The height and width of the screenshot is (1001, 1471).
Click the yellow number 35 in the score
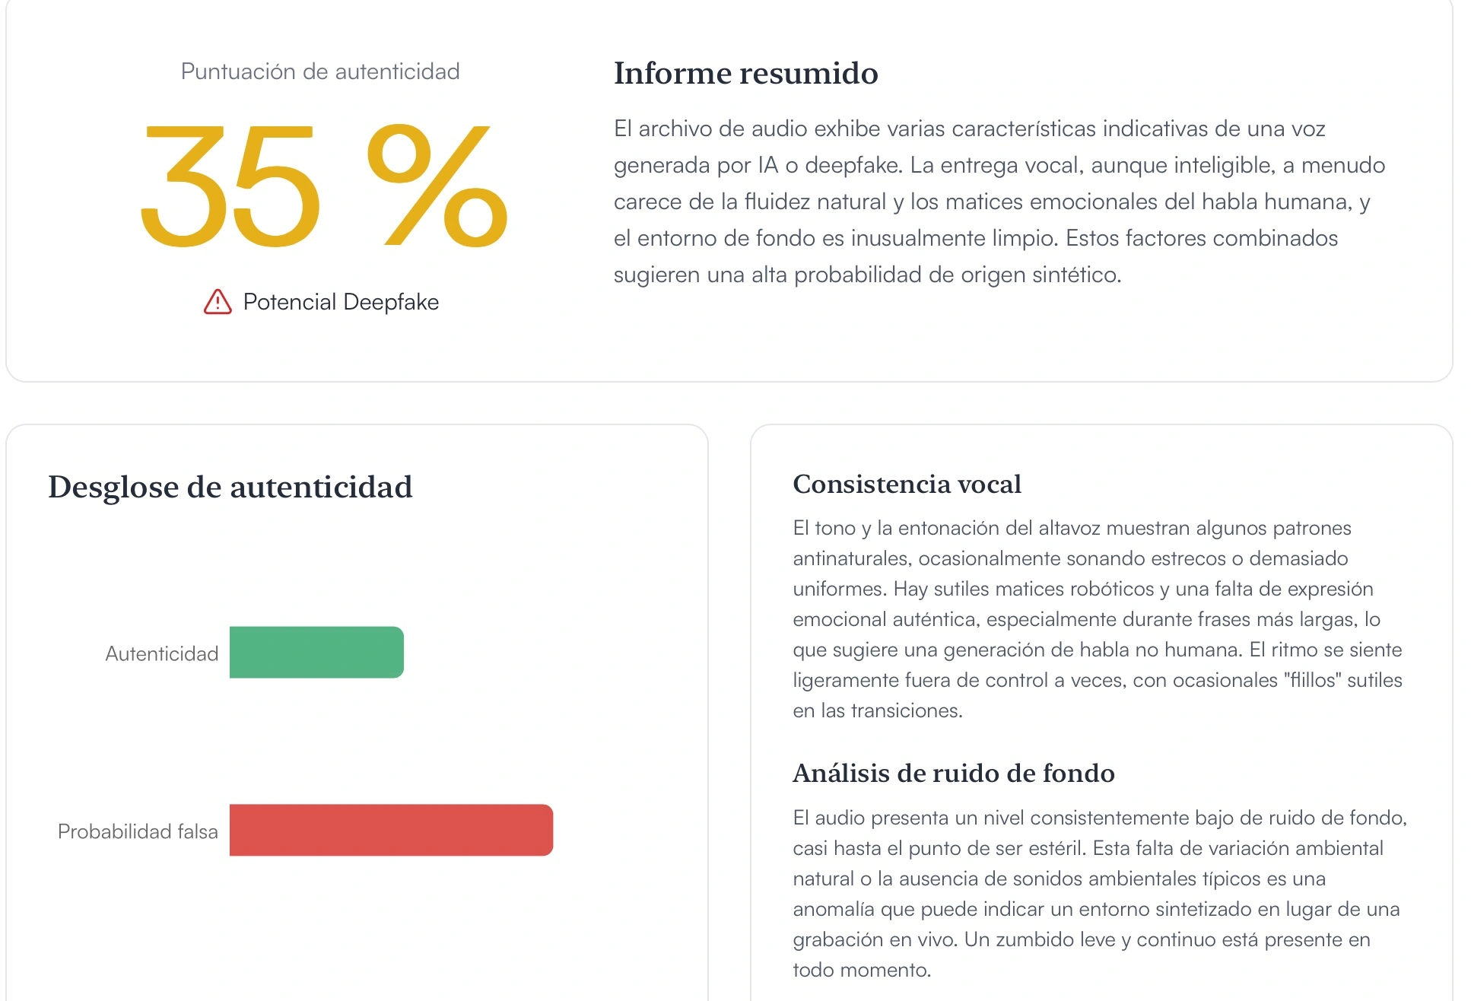tap(230, 186)
